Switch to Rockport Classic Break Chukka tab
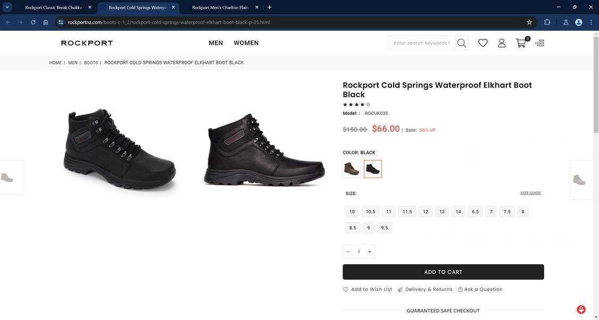The image size is (599, 320). [53, 7]
